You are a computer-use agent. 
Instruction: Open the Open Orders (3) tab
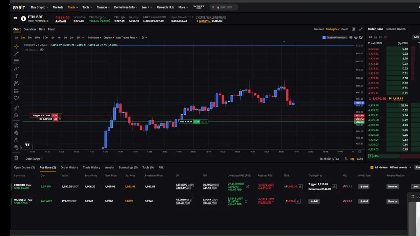pyautogui.click(x=24, y=167)
